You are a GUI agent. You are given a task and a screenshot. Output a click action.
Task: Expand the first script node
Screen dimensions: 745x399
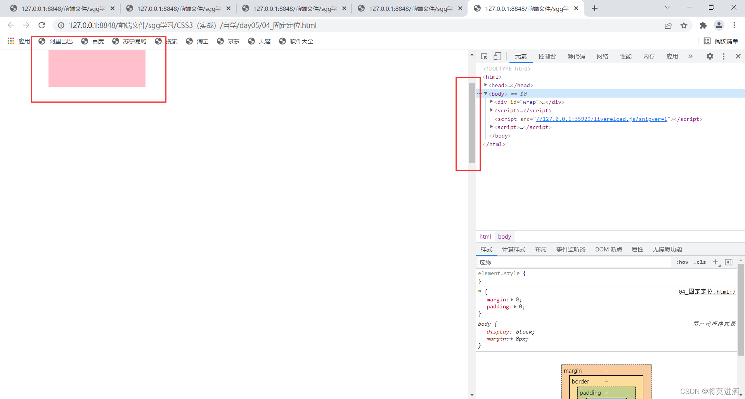coord(491,110)
